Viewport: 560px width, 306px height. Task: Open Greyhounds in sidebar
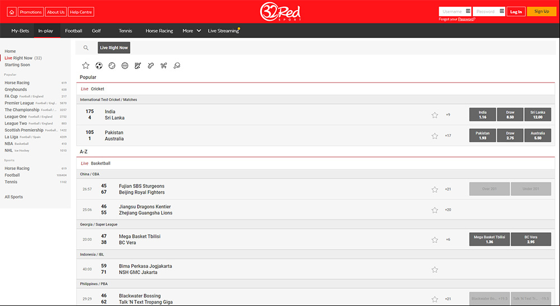tap(16, 89)
